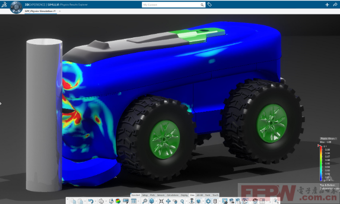340x204 pixels.
Task: Select the SIM_Physics Simulation tab
Action: [40, 11]
